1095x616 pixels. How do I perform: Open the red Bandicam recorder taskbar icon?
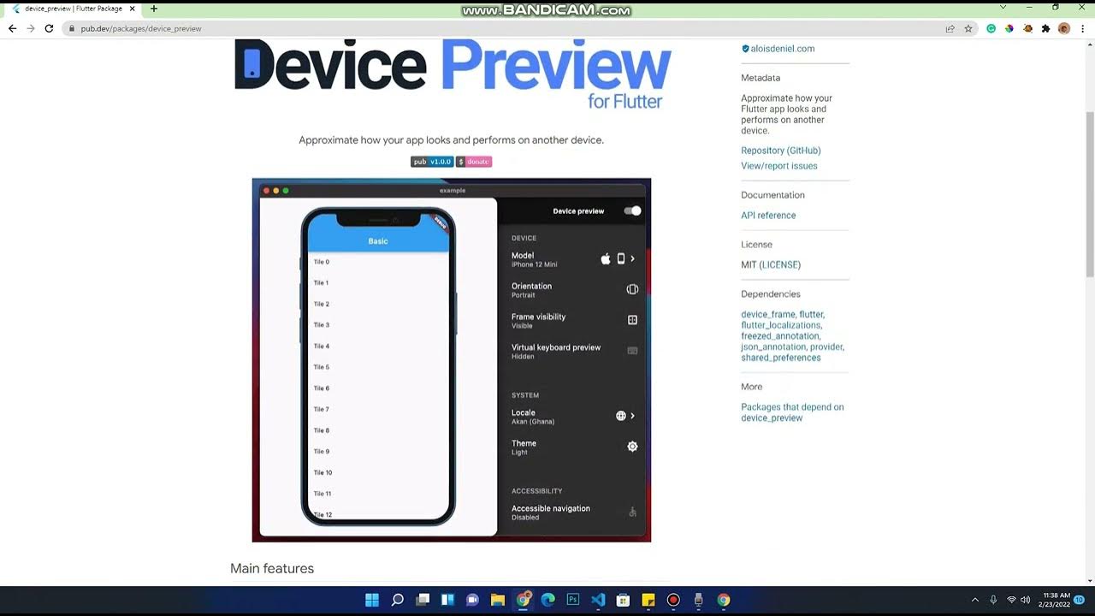click(673, 600)
